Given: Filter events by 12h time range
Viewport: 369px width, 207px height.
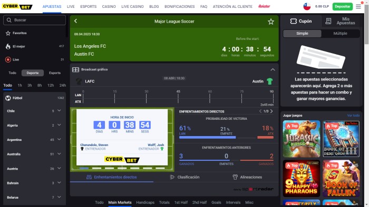Looking at the screenshot, I should point(51,85).
